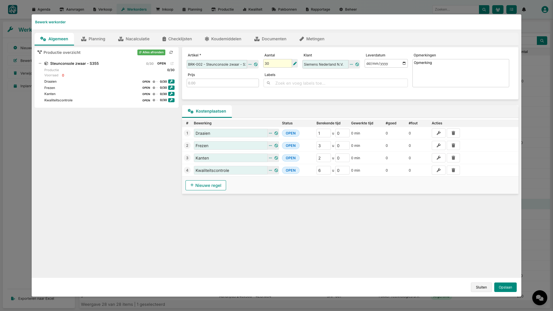Click the Opmerkingen text area
Image resolution: width=553 pixels, height=311 pixels.
point(461,73)
